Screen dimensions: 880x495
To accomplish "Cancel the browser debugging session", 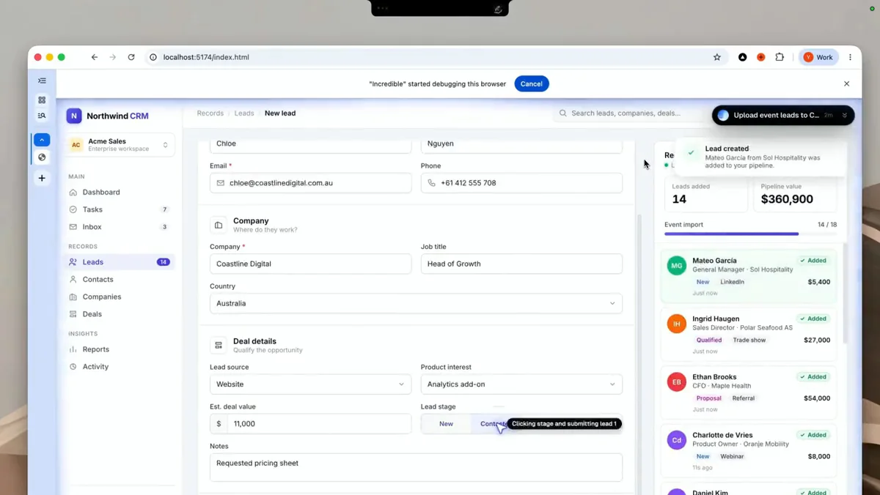I will [x=532, y=84].
